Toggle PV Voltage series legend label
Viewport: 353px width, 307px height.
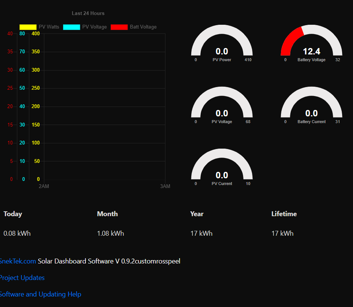coord(94,27)
